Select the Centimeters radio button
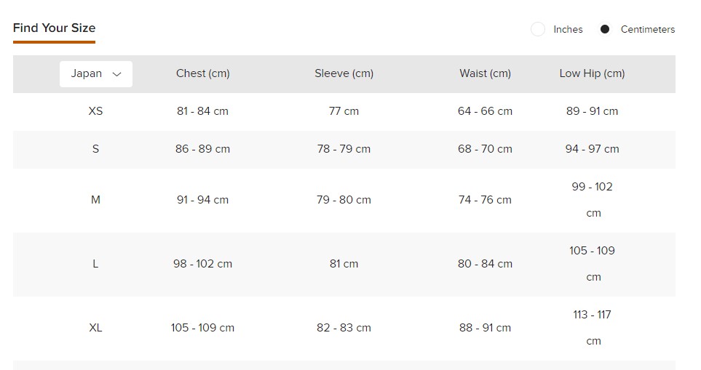This screenshot has width=701, height=370. [605, 30]
